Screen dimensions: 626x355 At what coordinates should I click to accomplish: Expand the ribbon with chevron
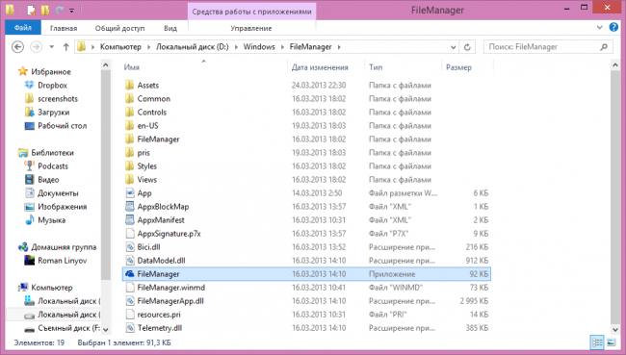point(599,28)
